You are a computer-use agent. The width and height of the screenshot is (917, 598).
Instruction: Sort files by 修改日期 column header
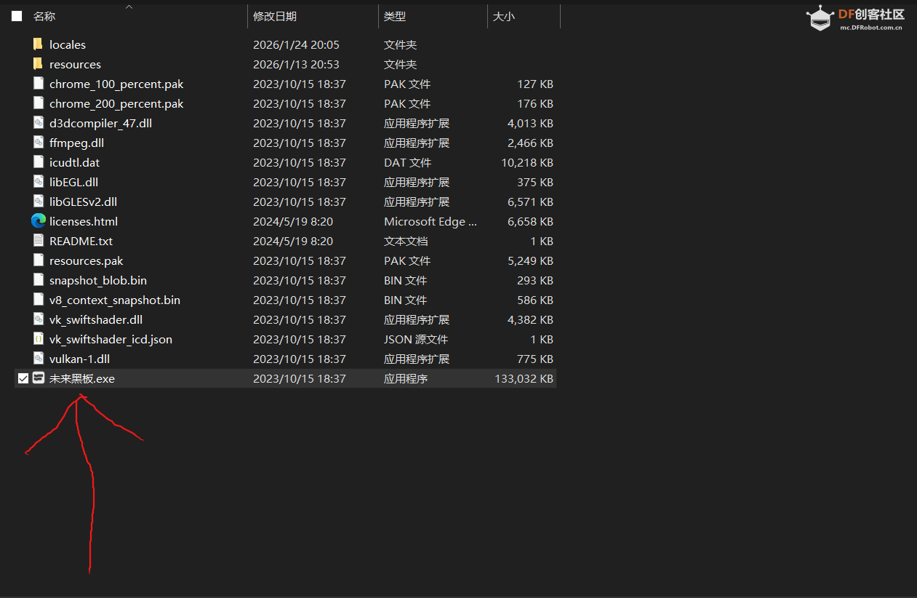coord(275,16)
